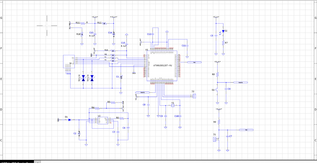Screen dimensions: 317x167
Task: Click the net port right of R9
Action: (x=246, y=130)
